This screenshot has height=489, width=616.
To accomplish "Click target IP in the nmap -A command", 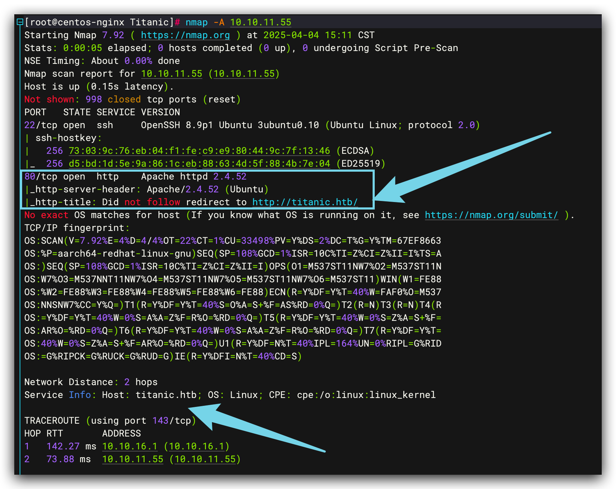I will coord(261,22).
